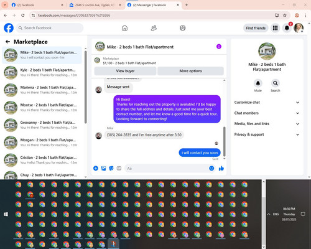Image resolution: width=311 pixels, height=249 pixels.
Task: Bookmark this page with star icon
Action: click(285, 15)
